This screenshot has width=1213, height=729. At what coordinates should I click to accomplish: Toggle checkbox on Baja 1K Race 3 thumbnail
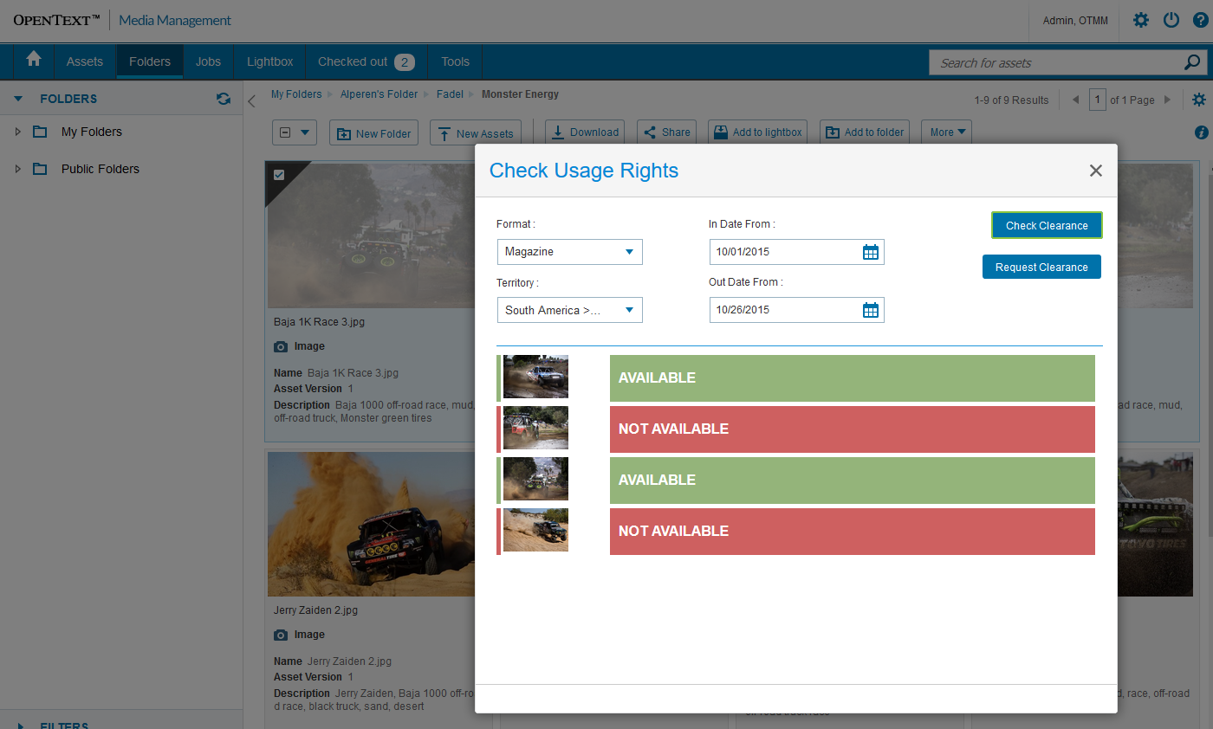(279, 175)
